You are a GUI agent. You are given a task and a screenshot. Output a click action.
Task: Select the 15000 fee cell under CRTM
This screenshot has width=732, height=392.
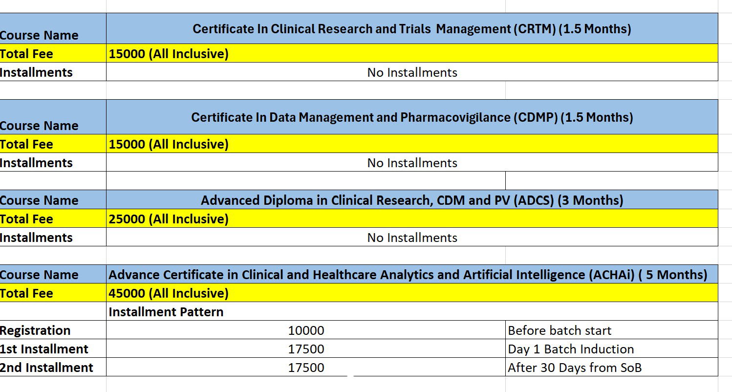point(169,54)
